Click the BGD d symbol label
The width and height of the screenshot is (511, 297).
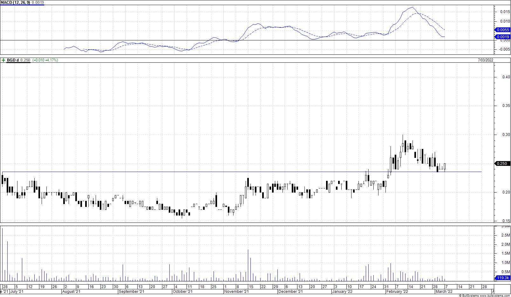(x=13, y=60)
